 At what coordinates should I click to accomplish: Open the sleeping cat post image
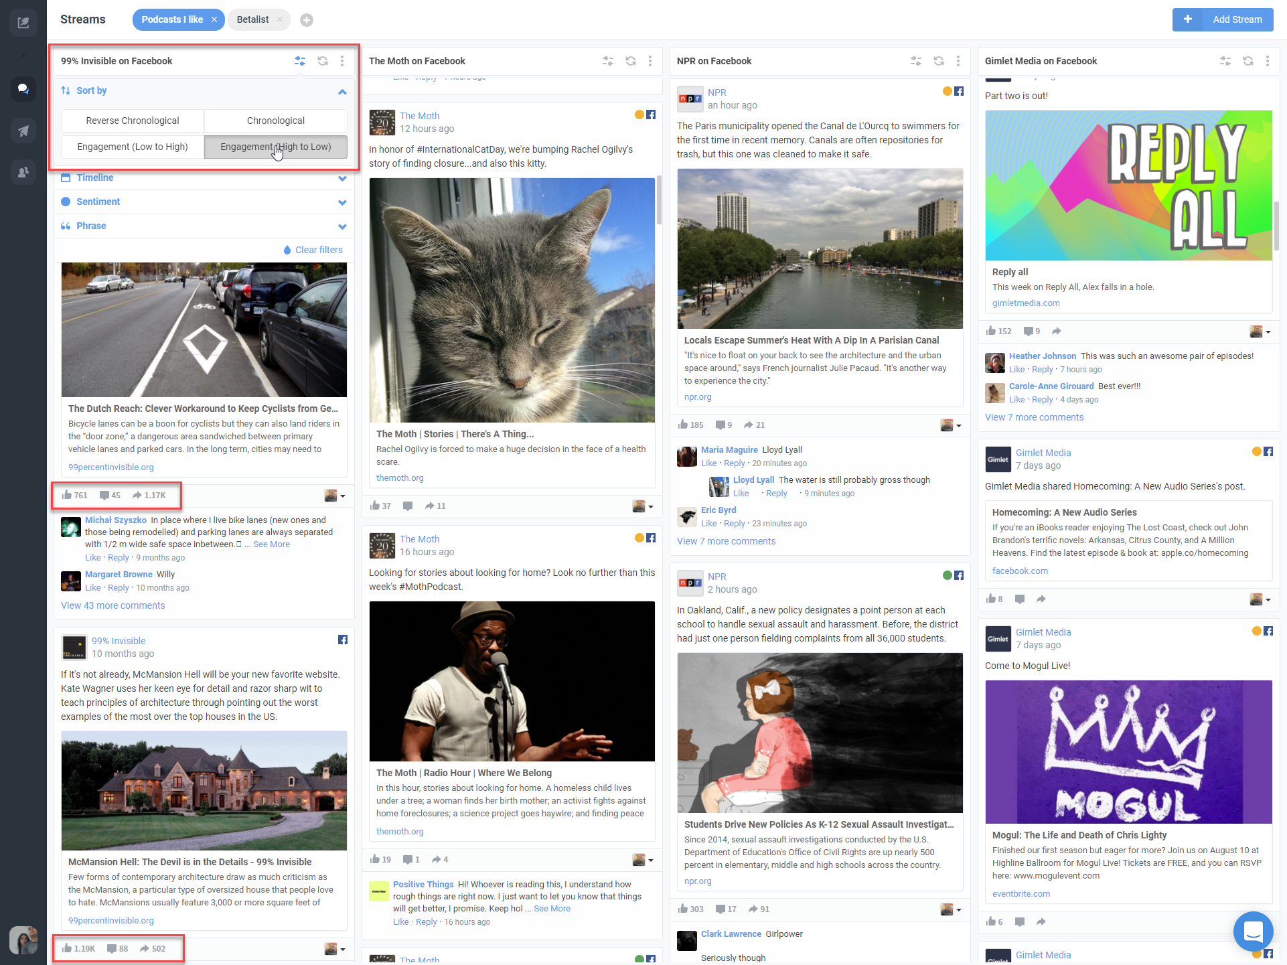(512, 299)
